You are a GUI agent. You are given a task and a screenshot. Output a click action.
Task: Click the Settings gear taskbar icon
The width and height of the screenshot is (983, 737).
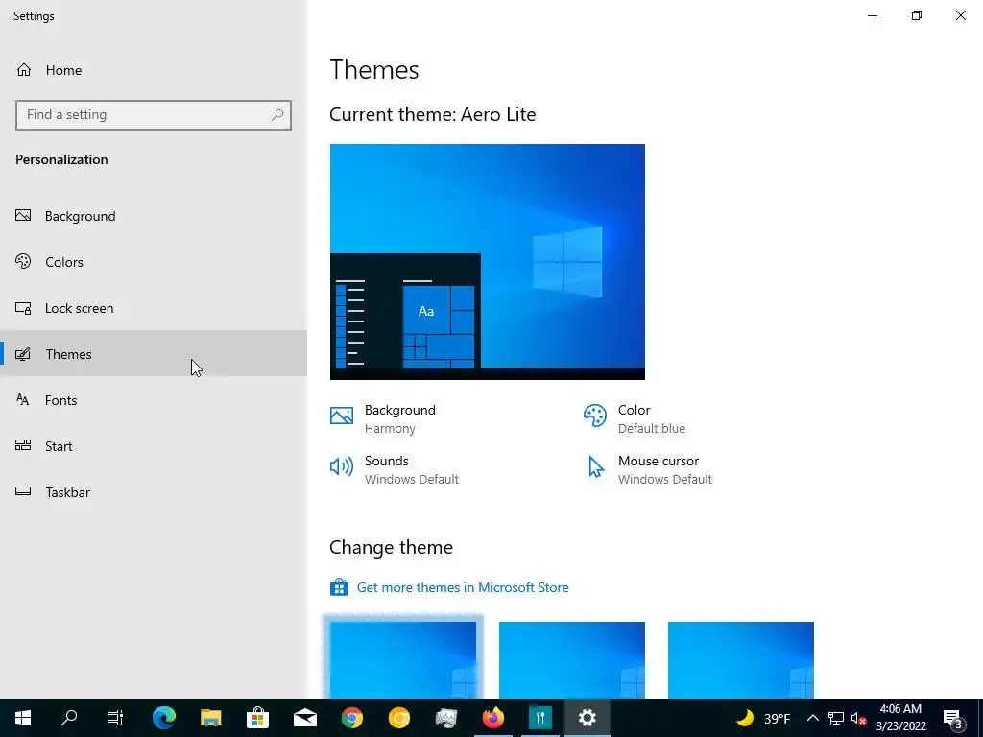pos(587,718)
